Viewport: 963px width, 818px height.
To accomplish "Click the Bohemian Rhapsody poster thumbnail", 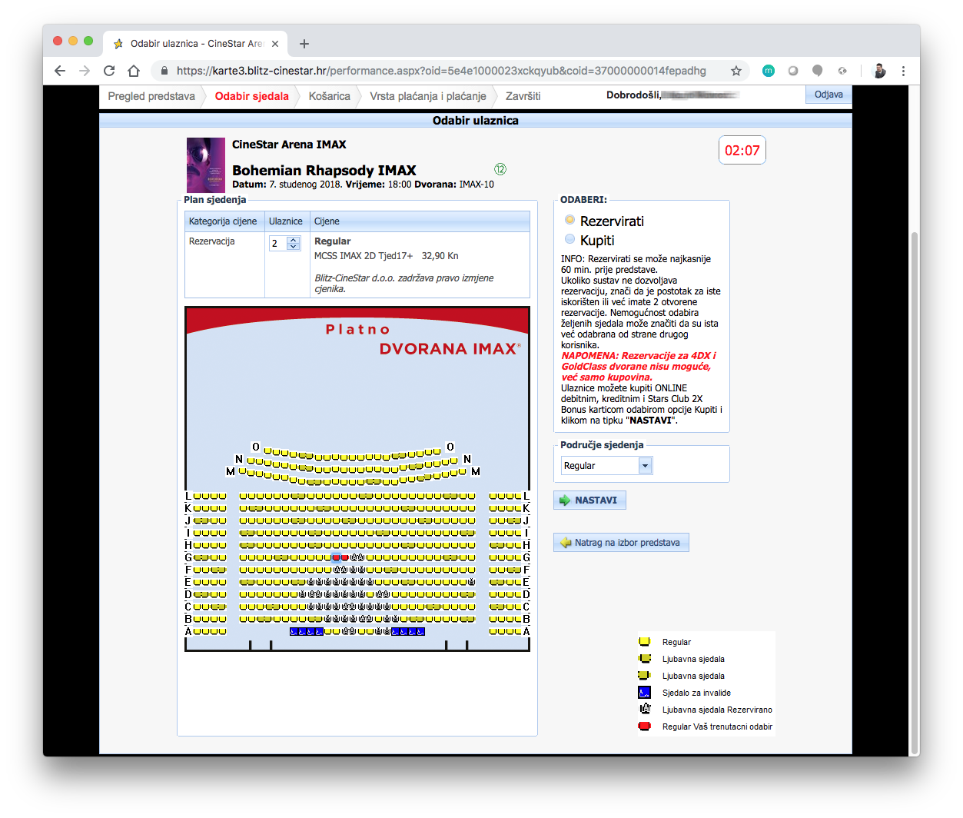I will pyautogui.click(x=206, y=165).
